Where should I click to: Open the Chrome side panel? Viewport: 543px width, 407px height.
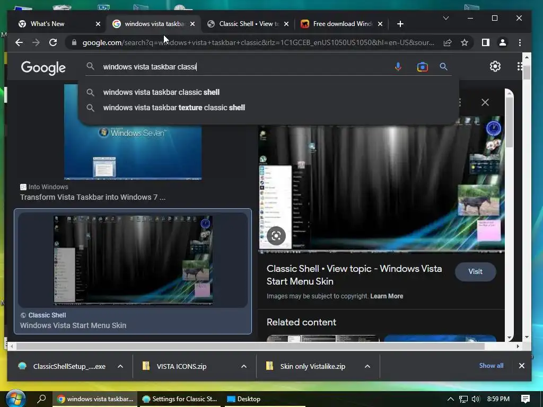[486, 42]
